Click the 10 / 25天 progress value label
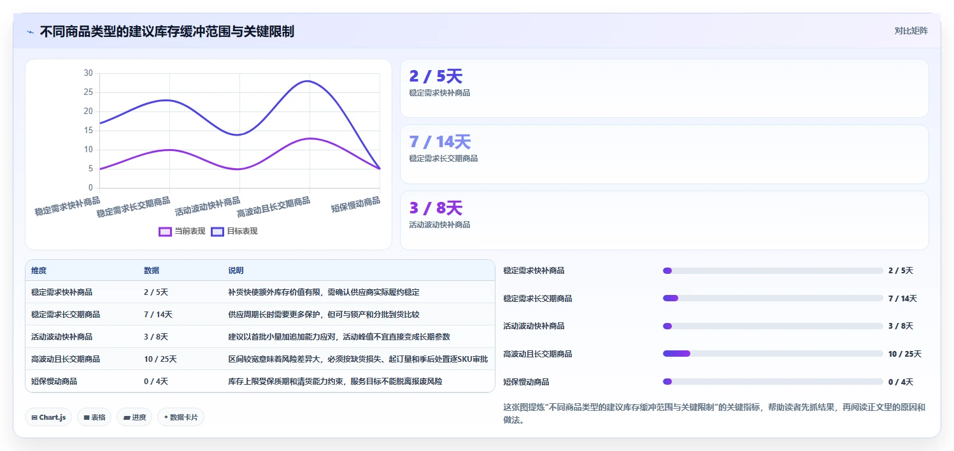The image size is (954, 451). click(905, 354)
